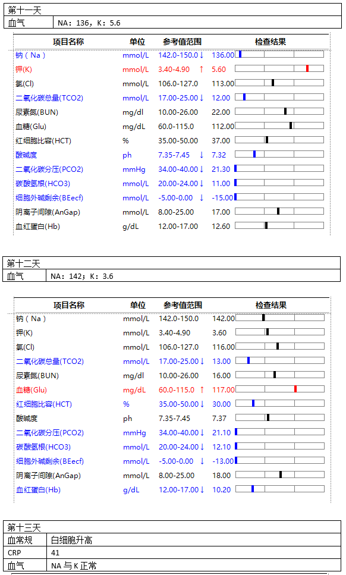Select the red reference range 60.0-115.0

click(177, 390)
